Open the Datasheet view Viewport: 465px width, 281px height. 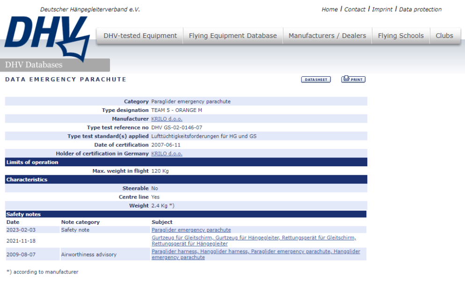[316, 80]
